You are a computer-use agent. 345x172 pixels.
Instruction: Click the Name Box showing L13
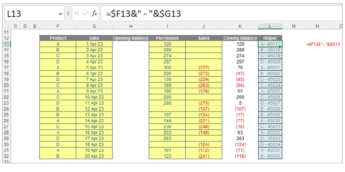point(34,14)
